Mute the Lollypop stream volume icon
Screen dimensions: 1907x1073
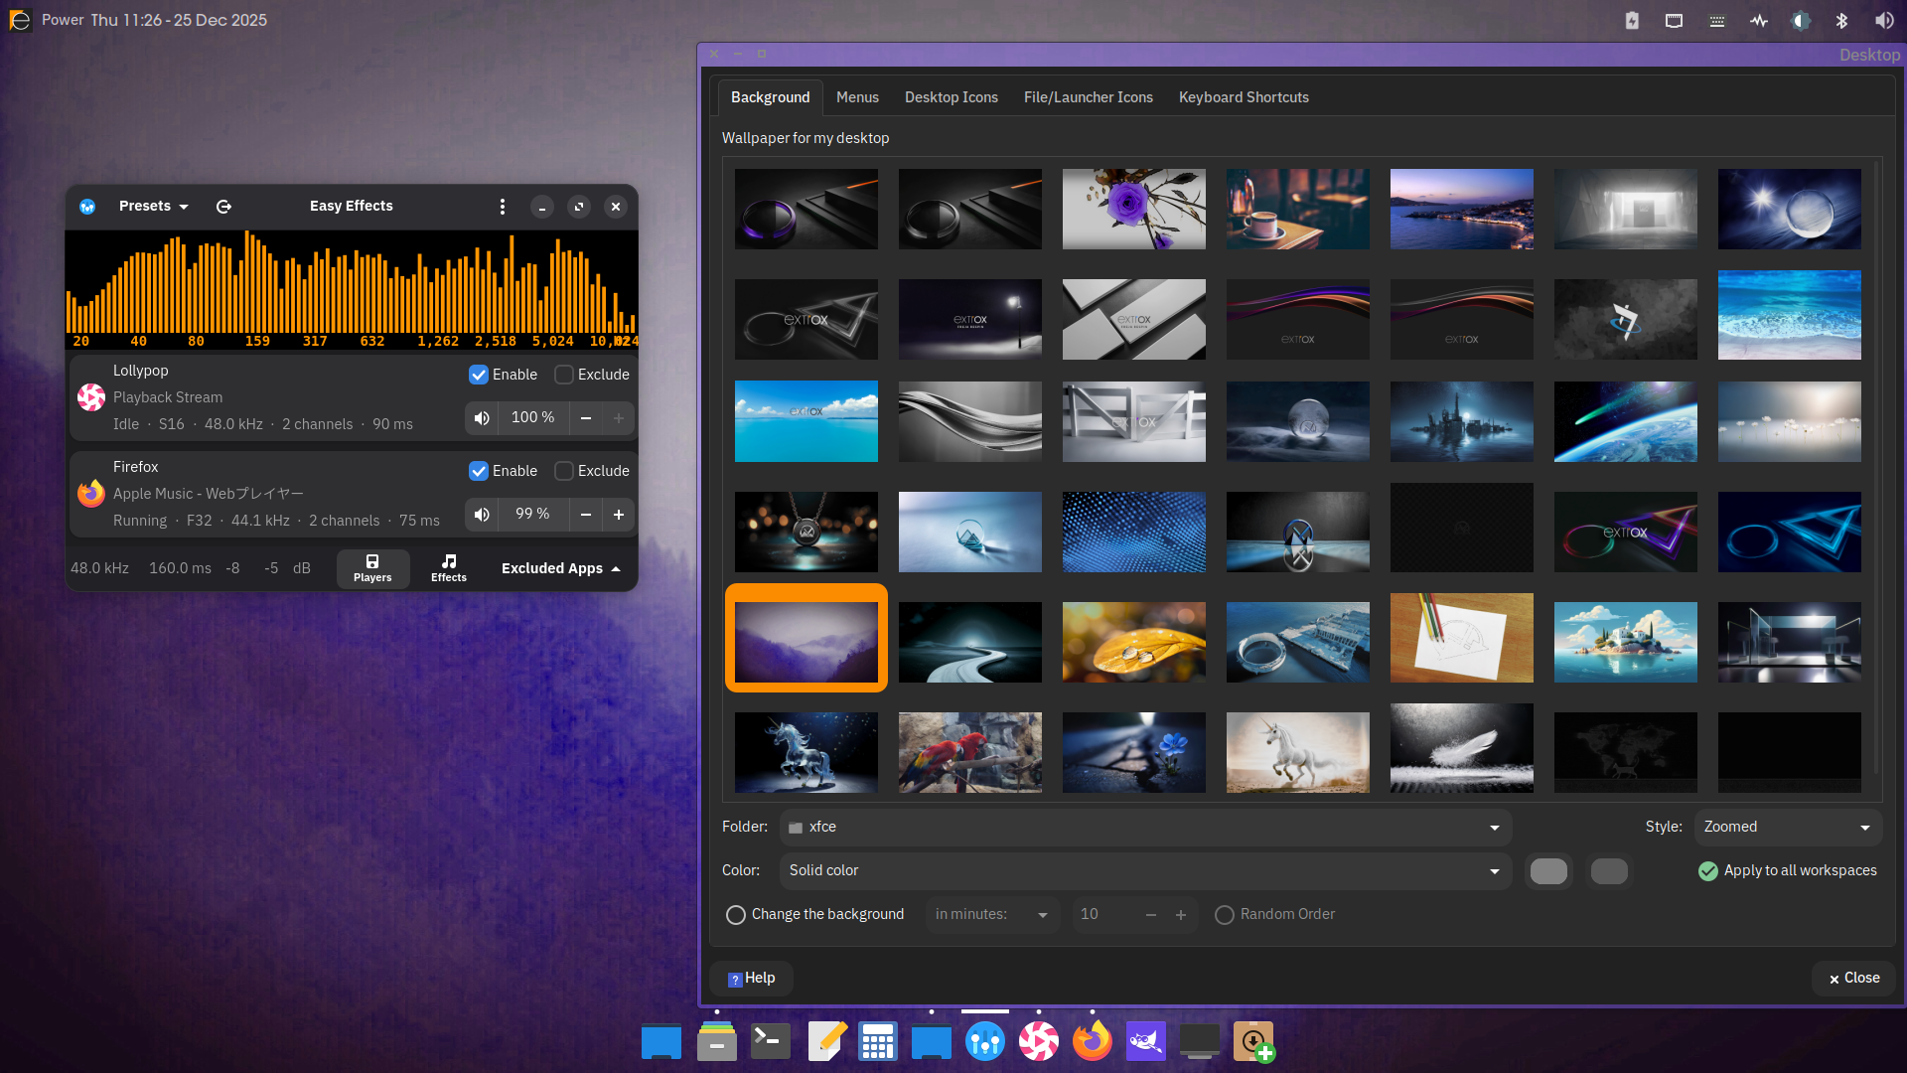(482, 418)
